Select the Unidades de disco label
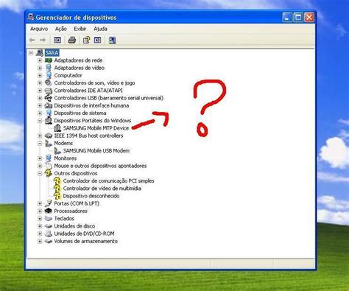 tap(74, 226)
